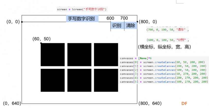Select the top-right black canvas
Image resolution: width=209 pixels, height=111 pixels.
(x=106, y=55)
